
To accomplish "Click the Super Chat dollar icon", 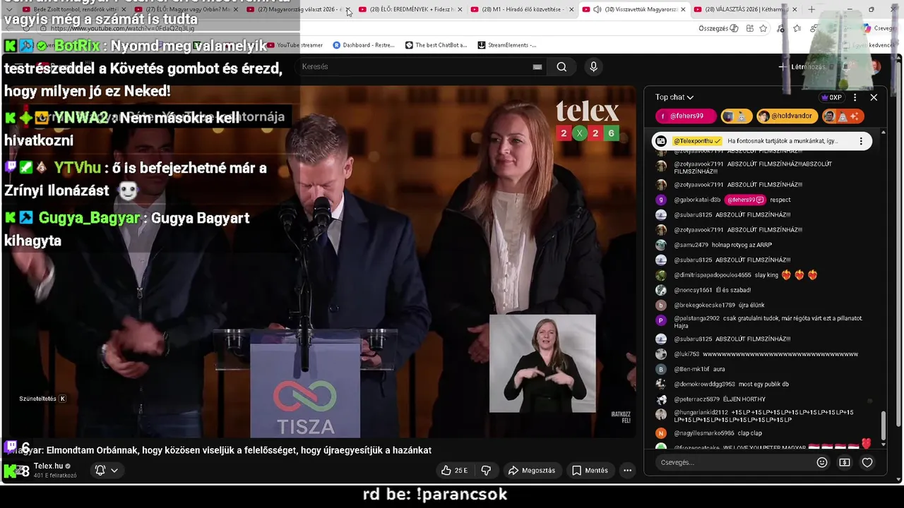I will (845, 463).
